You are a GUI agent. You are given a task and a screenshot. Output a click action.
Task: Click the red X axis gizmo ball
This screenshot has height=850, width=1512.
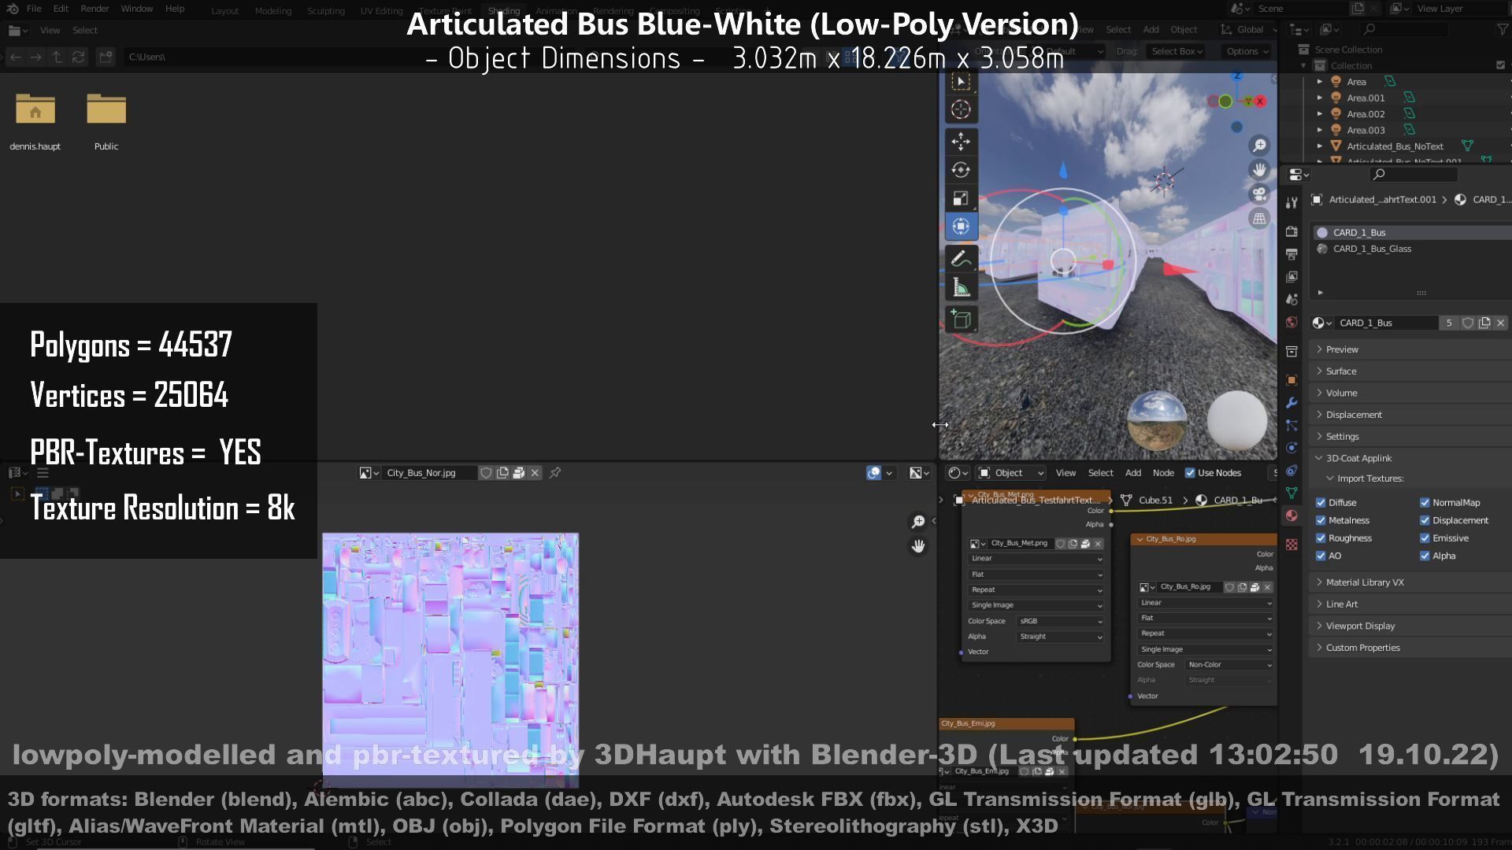(x=1260, y=102)
